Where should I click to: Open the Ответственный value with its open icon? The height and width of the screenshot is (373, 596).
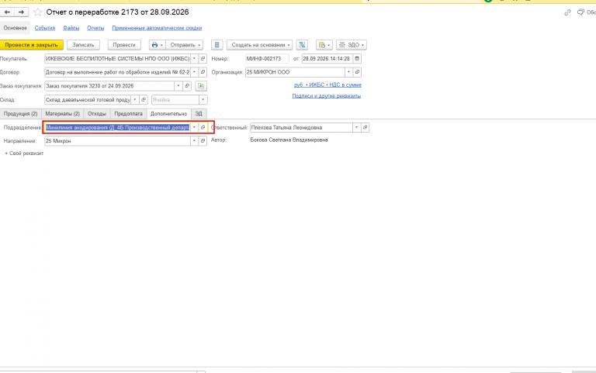[x=365, y=128]
